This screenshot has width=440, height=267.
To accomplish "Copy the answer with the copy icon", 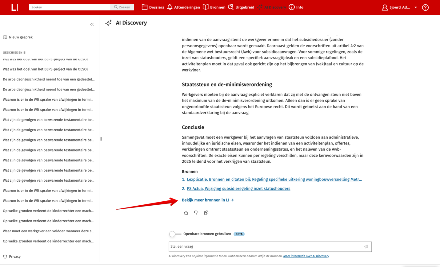I will (206, 212).
